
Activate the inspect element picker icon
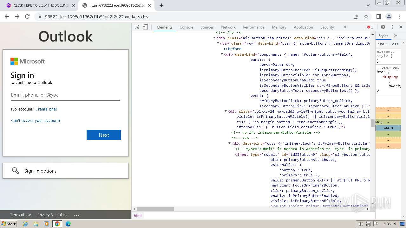(137, 27)
